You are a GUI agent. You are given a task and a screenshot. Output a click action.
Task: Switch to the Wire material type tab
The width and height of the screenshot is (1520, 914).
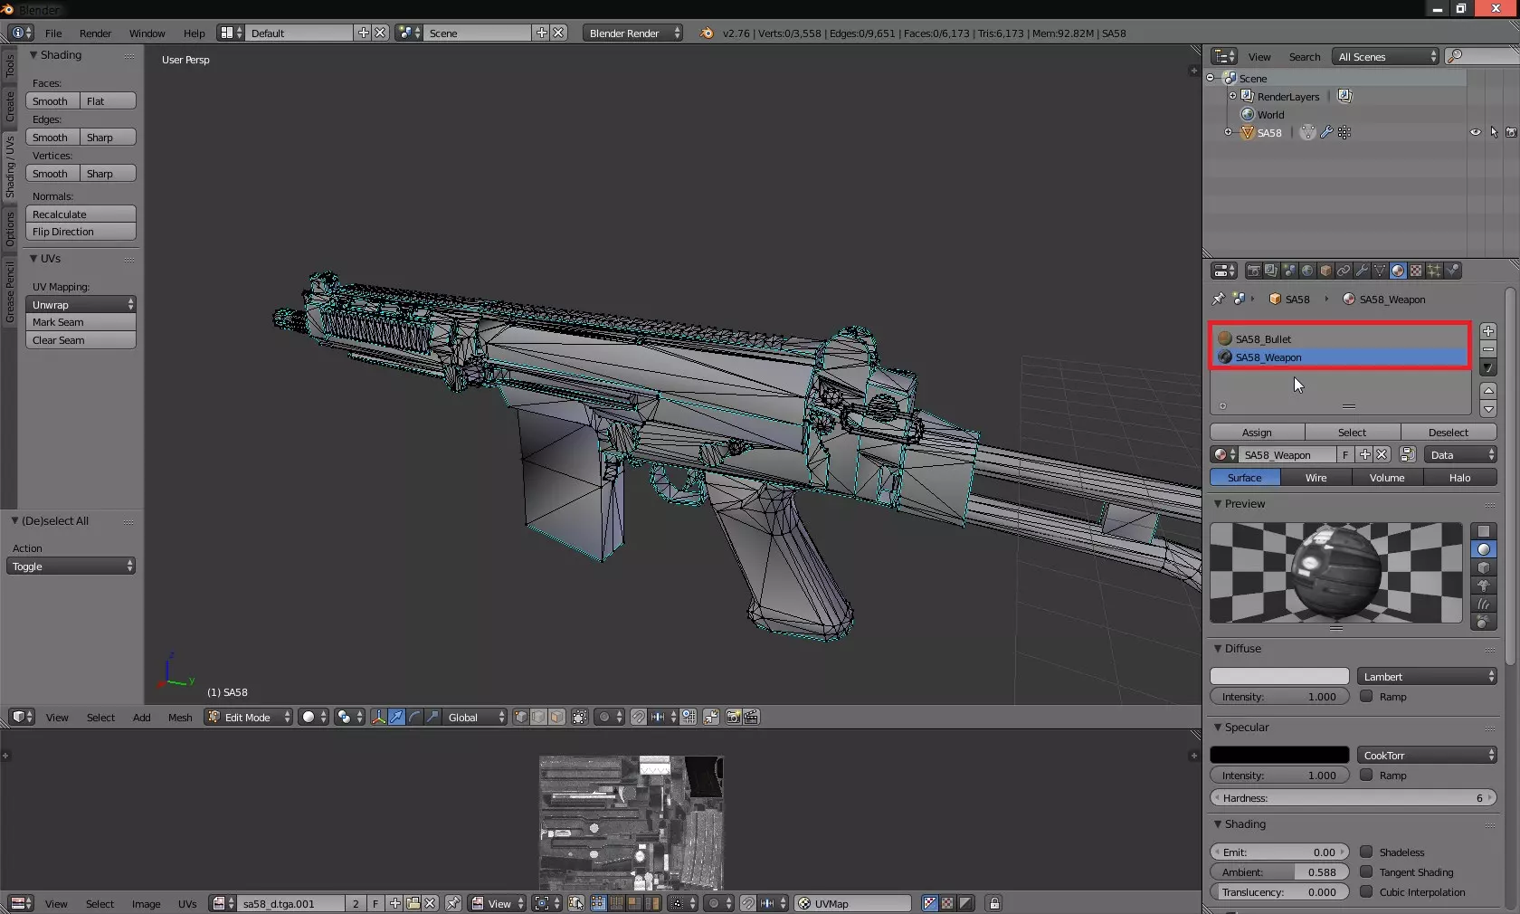(x=1316, y=477)
